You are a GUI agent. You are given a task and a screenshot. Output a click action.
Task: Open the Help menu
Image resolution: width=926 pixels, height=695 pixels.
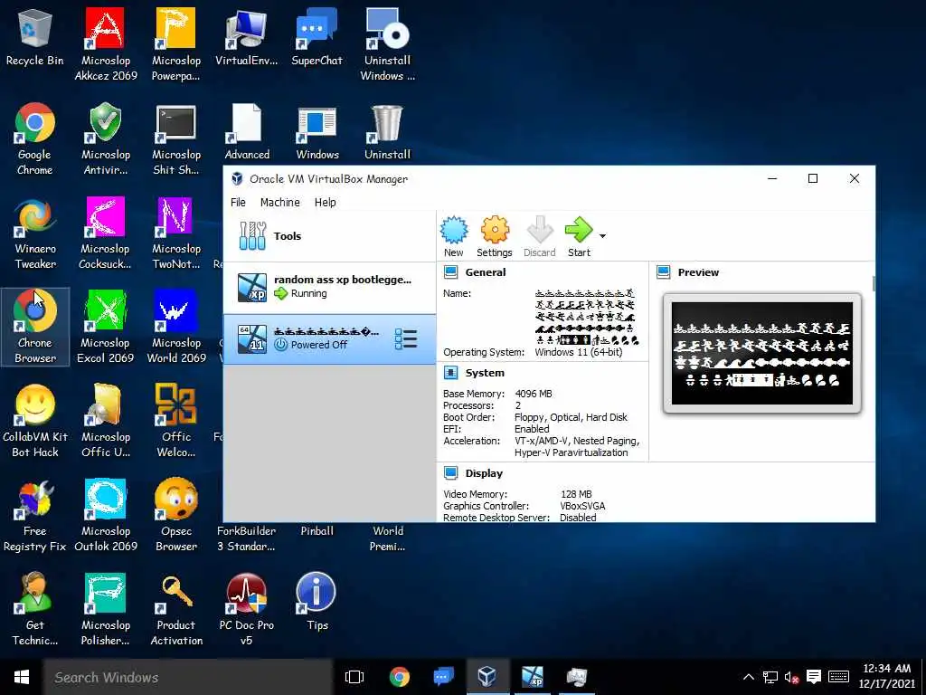tap(325, 202)
